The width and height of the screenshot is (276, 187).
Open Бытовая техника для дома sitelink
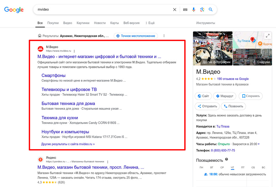(x=68, y=104)
